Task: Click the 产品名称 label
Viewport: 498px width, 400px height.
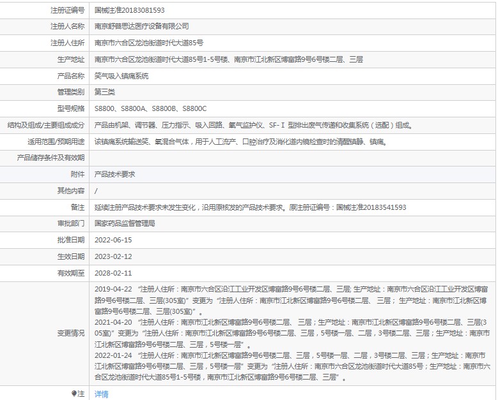Action: point(71,76)
